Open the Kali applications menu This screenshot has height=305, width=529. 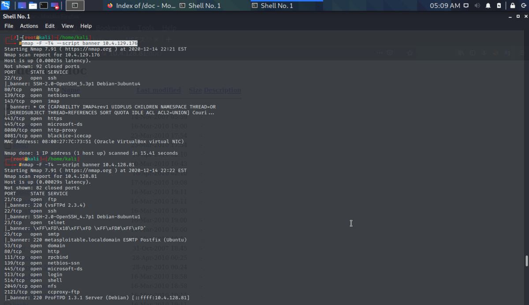pos(5,5)
